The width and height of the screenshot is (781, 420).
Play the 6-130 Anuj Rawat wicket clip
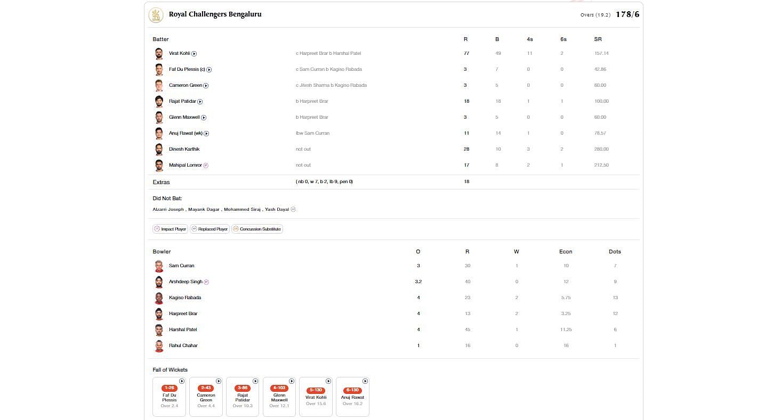(x=365, y=381)
